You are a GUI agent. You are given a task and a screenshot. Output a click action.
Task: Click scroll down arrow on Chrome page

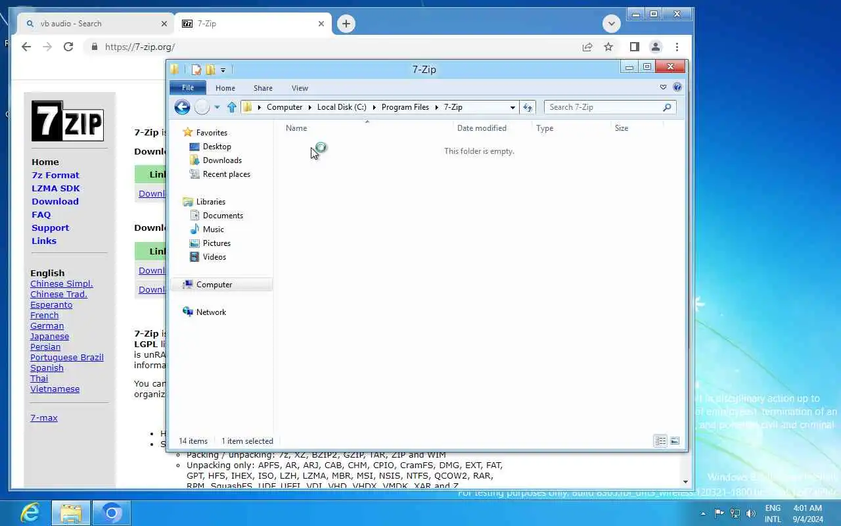click(685, 482)
